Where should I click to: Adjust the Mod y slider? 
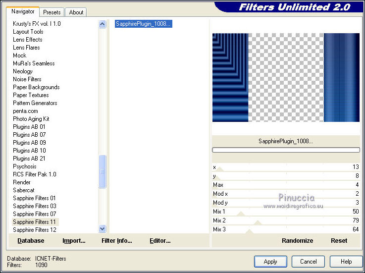[x=286, y=203]
